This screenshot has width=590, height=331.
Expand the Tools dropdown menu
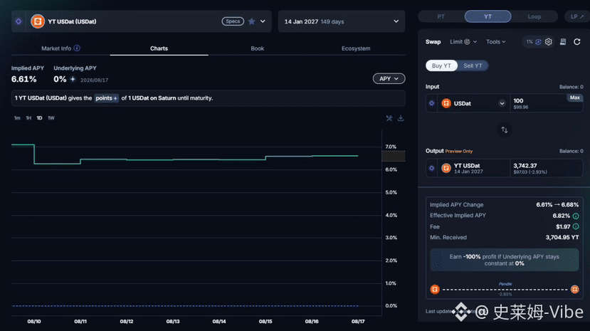(495, 42)
